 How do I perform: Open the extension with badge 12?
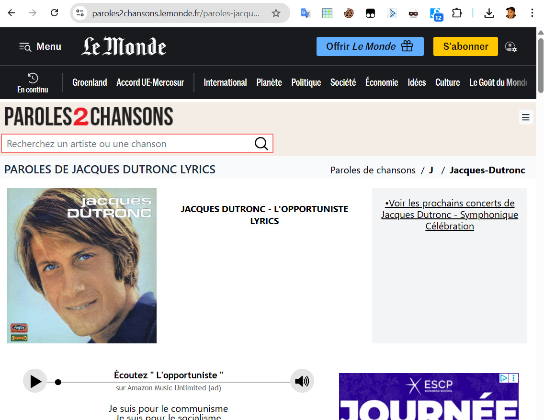[436, 14]
